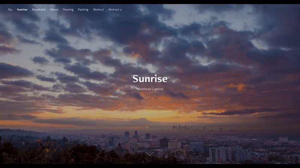Open the Sky nav link

10,10
